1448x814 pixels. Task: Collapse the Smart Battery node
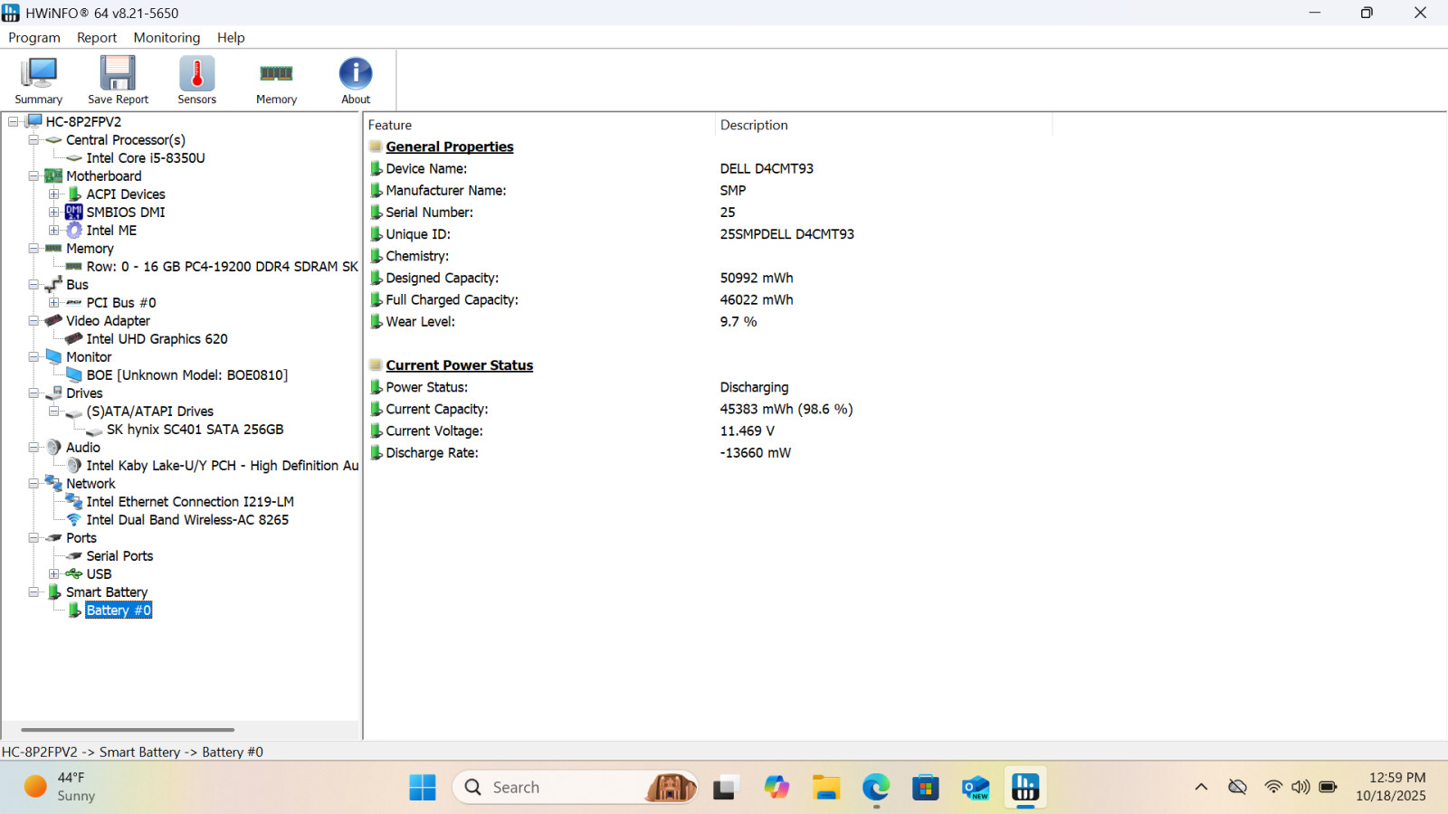(x=33, y=592)
